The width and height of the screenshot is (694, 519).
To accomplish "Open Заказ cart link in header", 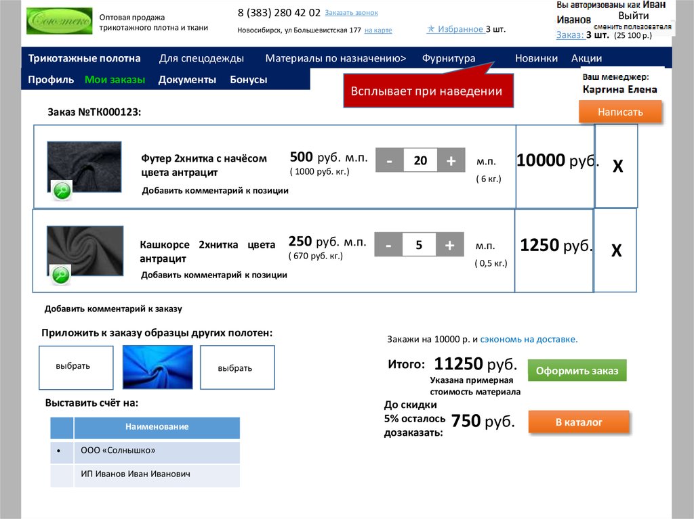I will (x=570, y=35).
